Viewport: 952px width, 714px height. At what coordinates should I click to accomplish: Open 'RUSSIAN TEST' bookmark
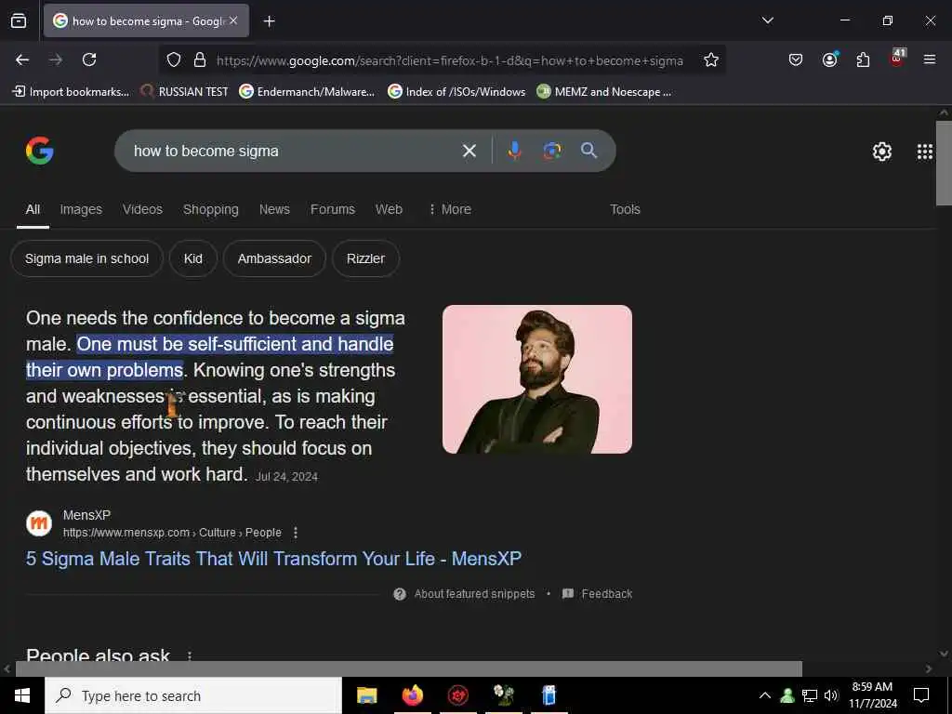point(184,92)
